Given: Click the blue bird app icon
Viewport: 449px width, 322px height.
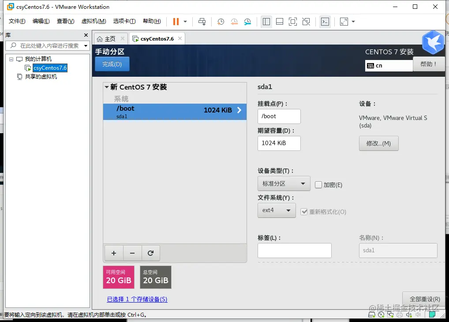Looking at the screenshot, I should [x=433, y=43].
